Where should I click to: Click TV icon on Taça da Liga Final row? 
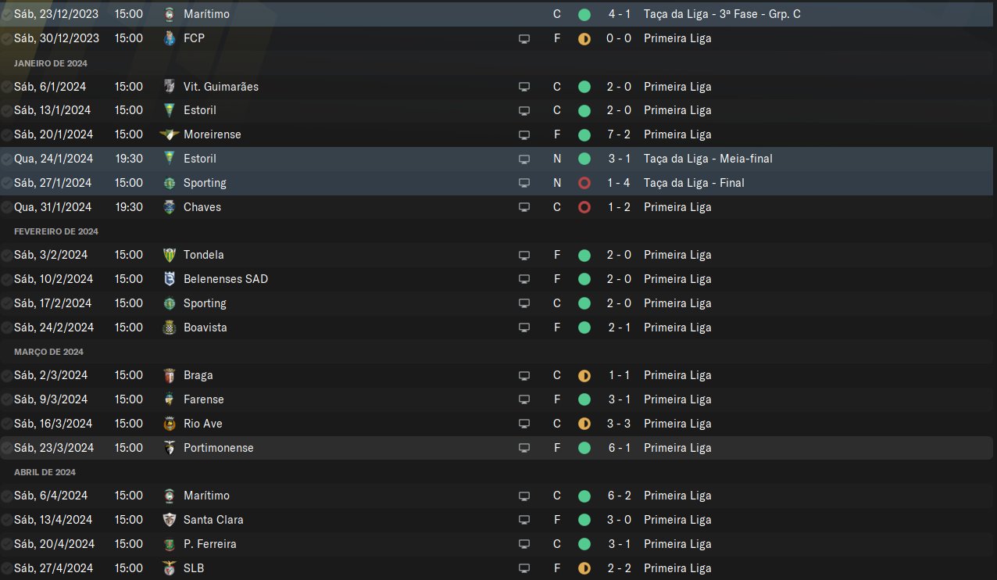pyautogui.click(x=524, y=183)
